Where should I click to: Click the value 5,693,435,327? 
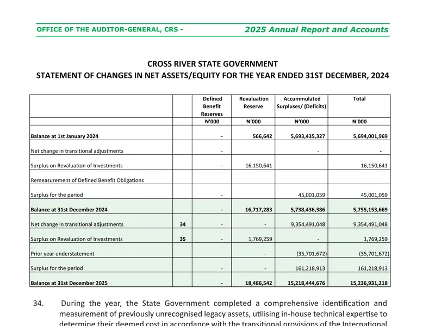click(x=308, y=136)
